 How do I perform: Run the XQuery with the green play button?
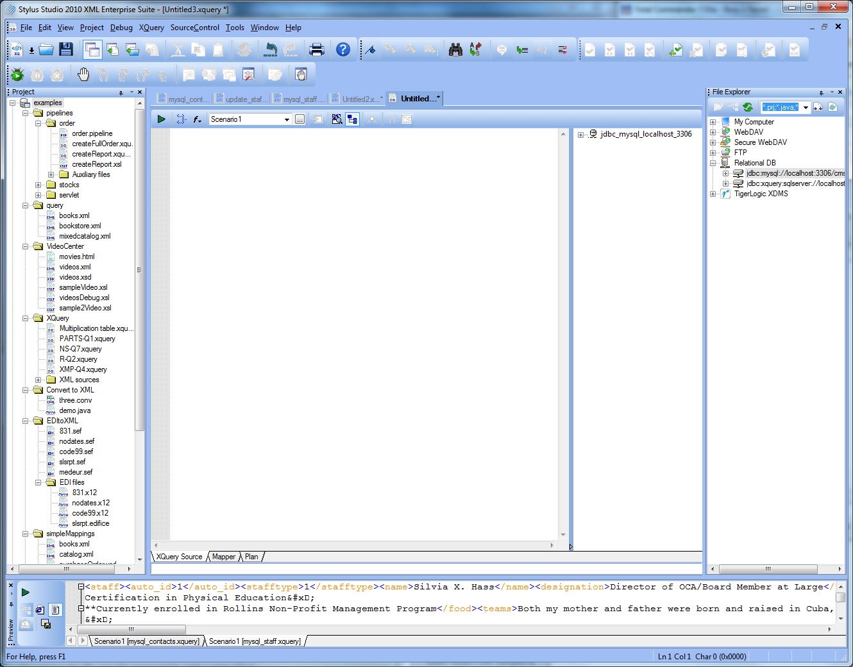click(x=162, y=119)
